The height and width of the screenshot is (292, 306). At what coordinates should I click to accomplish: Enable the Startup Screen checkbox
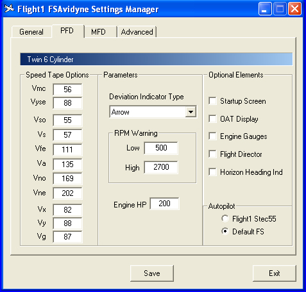tap(212, 101)
